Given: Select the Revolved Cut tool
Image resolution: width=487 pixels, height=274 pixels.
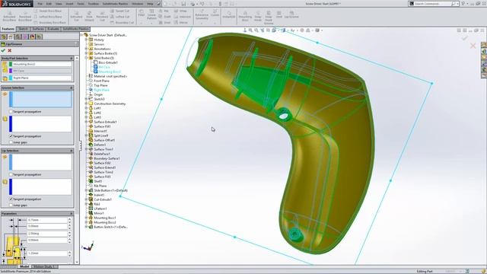Looking at the screenshot, I should [x=102, y=16].
